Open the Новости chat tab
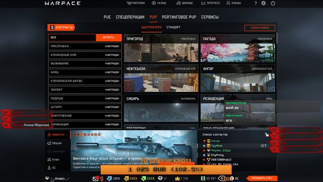 [x=58, y=135]
